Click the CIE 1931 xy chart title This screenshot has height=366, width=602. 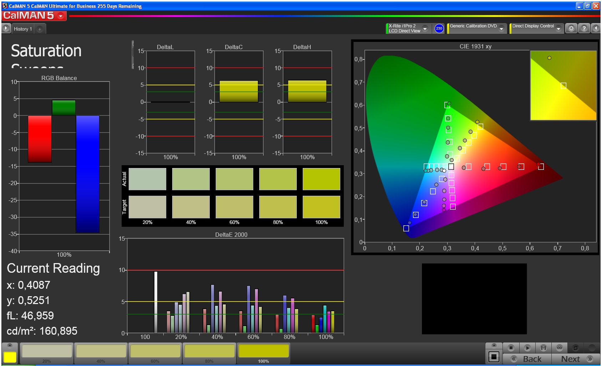point(475,46)
